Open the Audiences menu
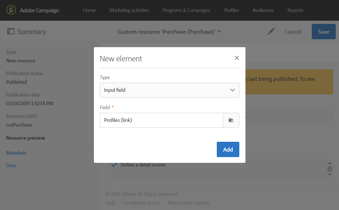The image size is (339, 210). pos(263,10)
